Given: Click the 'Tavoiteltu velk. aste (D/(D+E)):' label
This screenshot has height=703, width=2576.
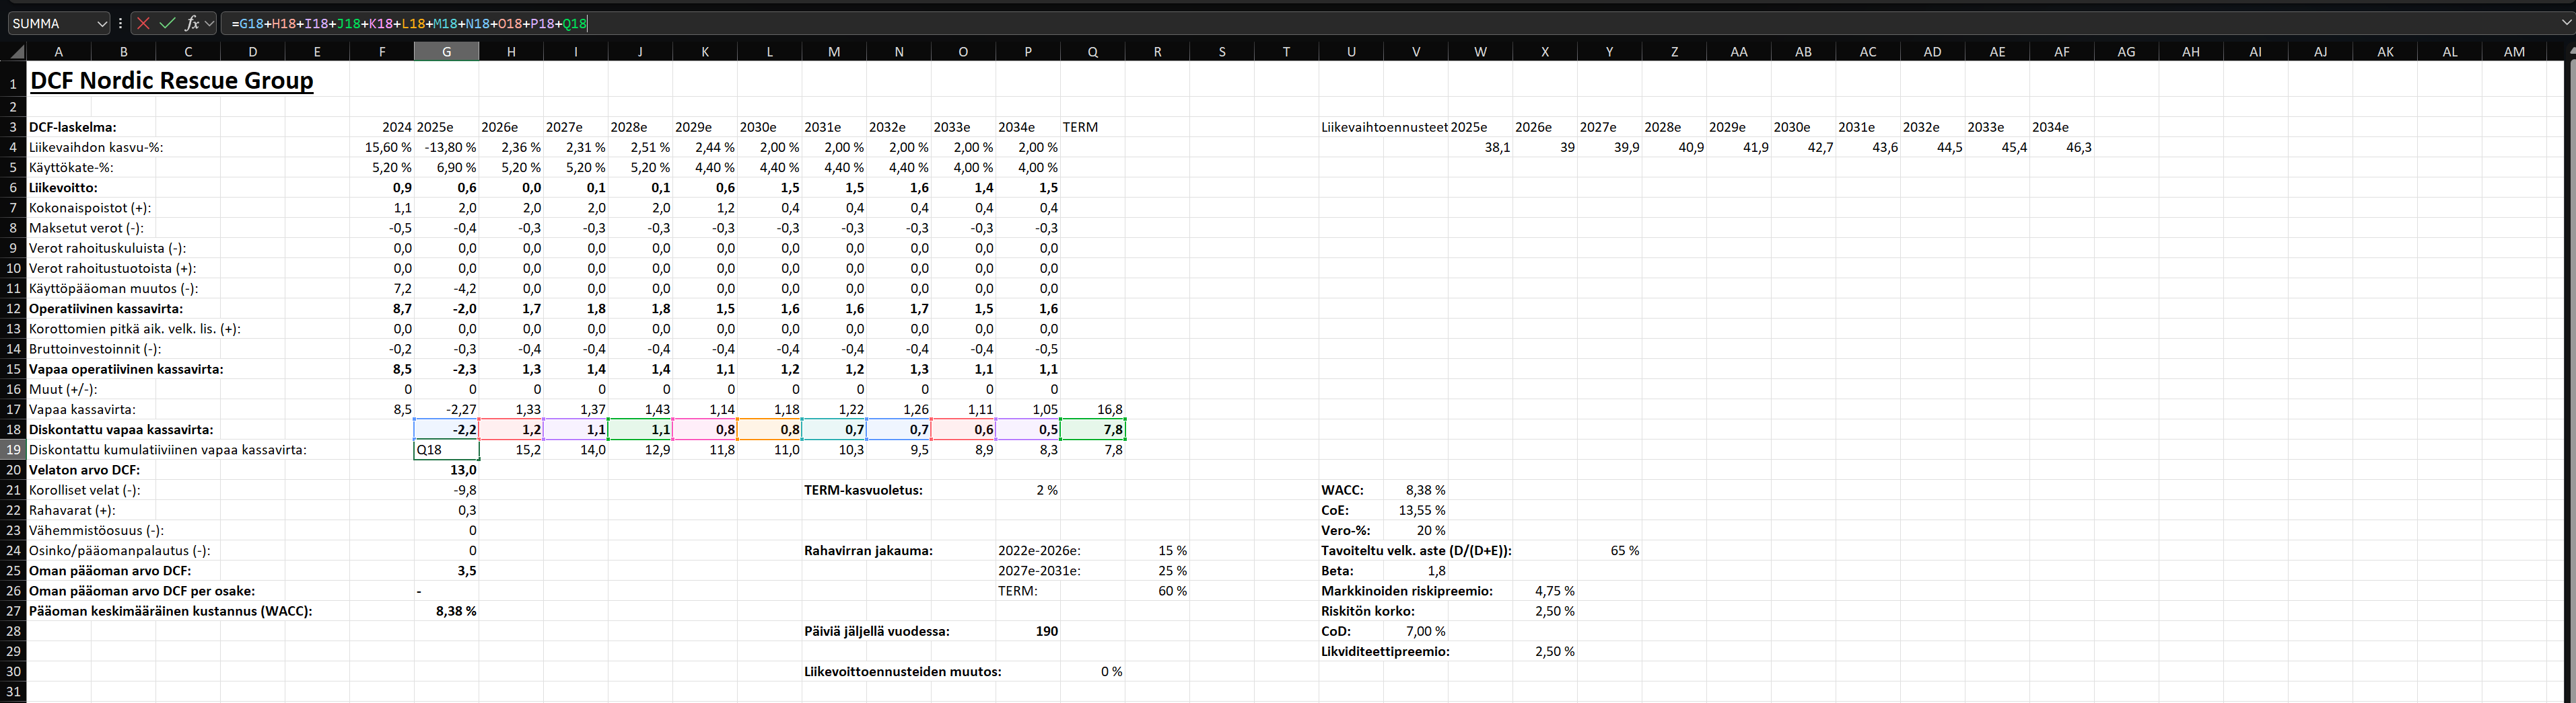Looking at the screenshot, I should 1416,550.
